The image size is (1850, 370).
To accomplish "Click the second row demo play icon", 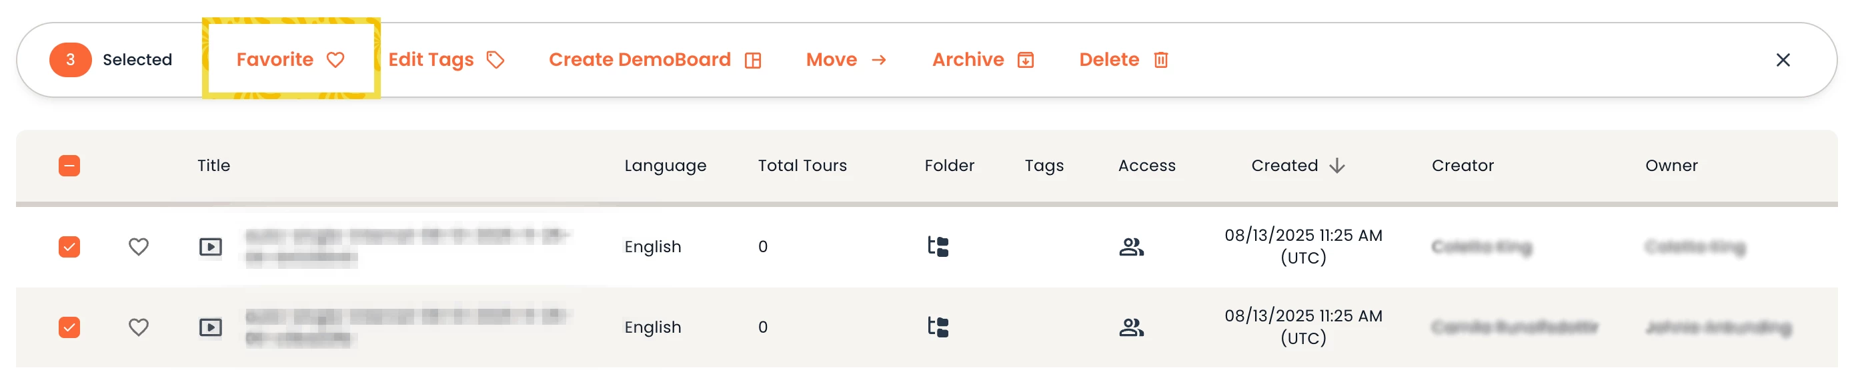I will point(211,327).
